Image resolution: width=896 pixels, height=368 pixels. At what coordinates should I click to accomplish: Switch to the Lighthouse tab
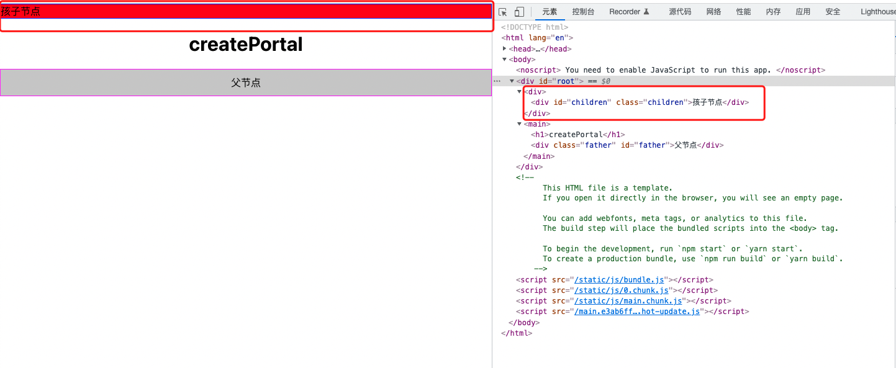[878, 12]
